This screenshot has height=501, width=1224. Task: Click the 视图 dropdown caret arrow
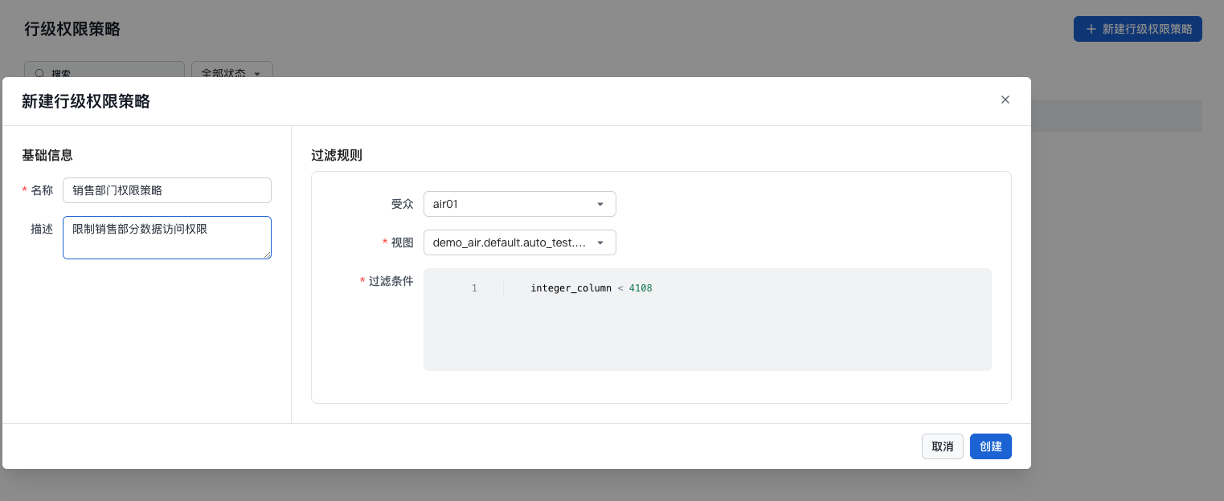(x=600, y=242)
